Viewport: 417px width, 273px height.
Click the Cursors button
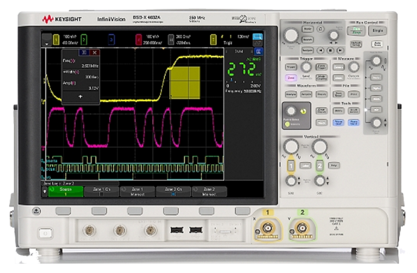[339, 67]
